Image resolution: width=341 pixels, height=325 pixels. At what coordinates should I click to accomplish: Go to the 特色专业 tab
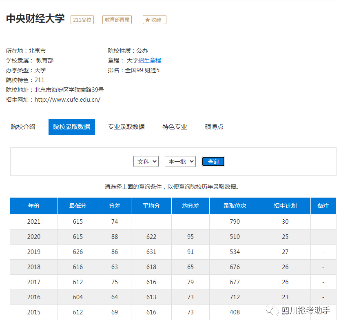[175, 127]
